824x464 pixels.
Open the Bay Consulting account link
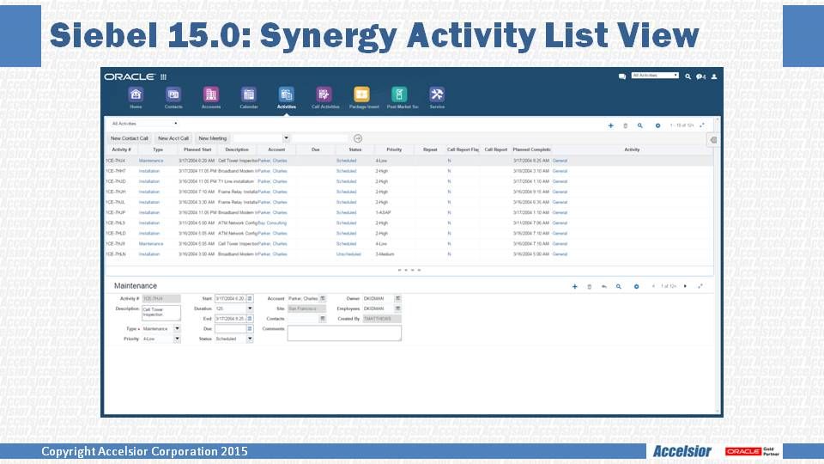click(x=273, y=223)
